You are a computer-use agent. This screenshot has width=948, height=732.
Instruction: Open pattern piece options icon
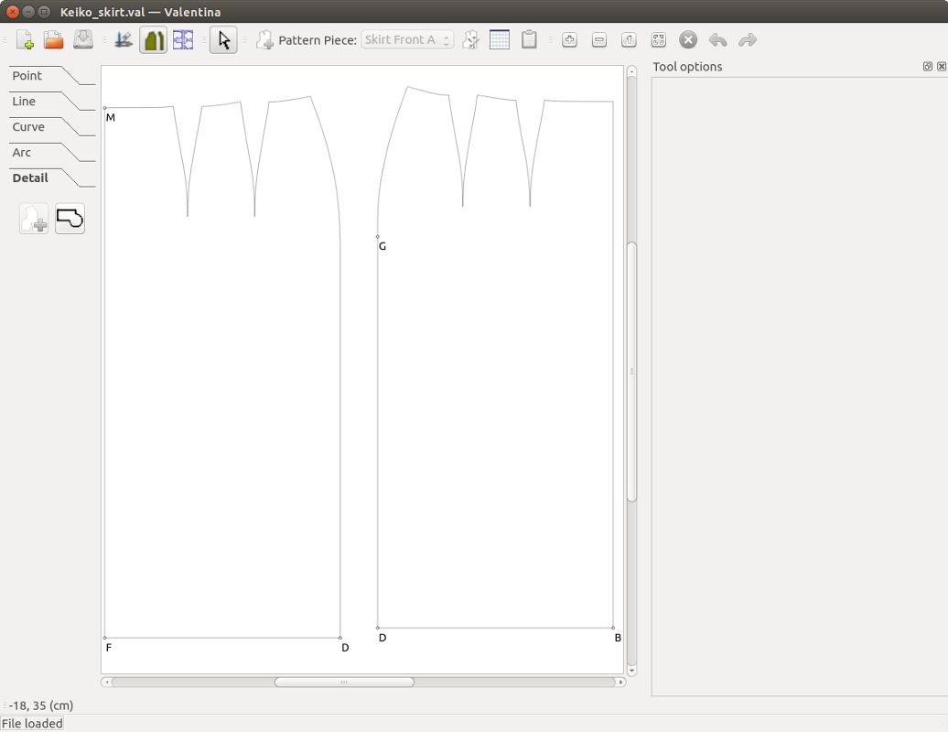[470, 40]
